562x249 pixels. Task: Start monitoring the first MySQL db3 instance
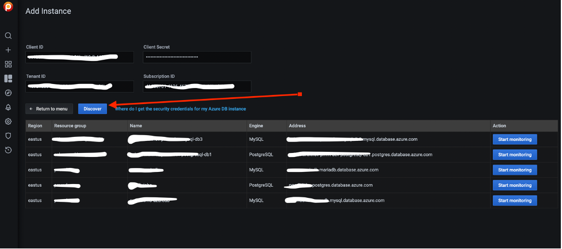point(514,139)
